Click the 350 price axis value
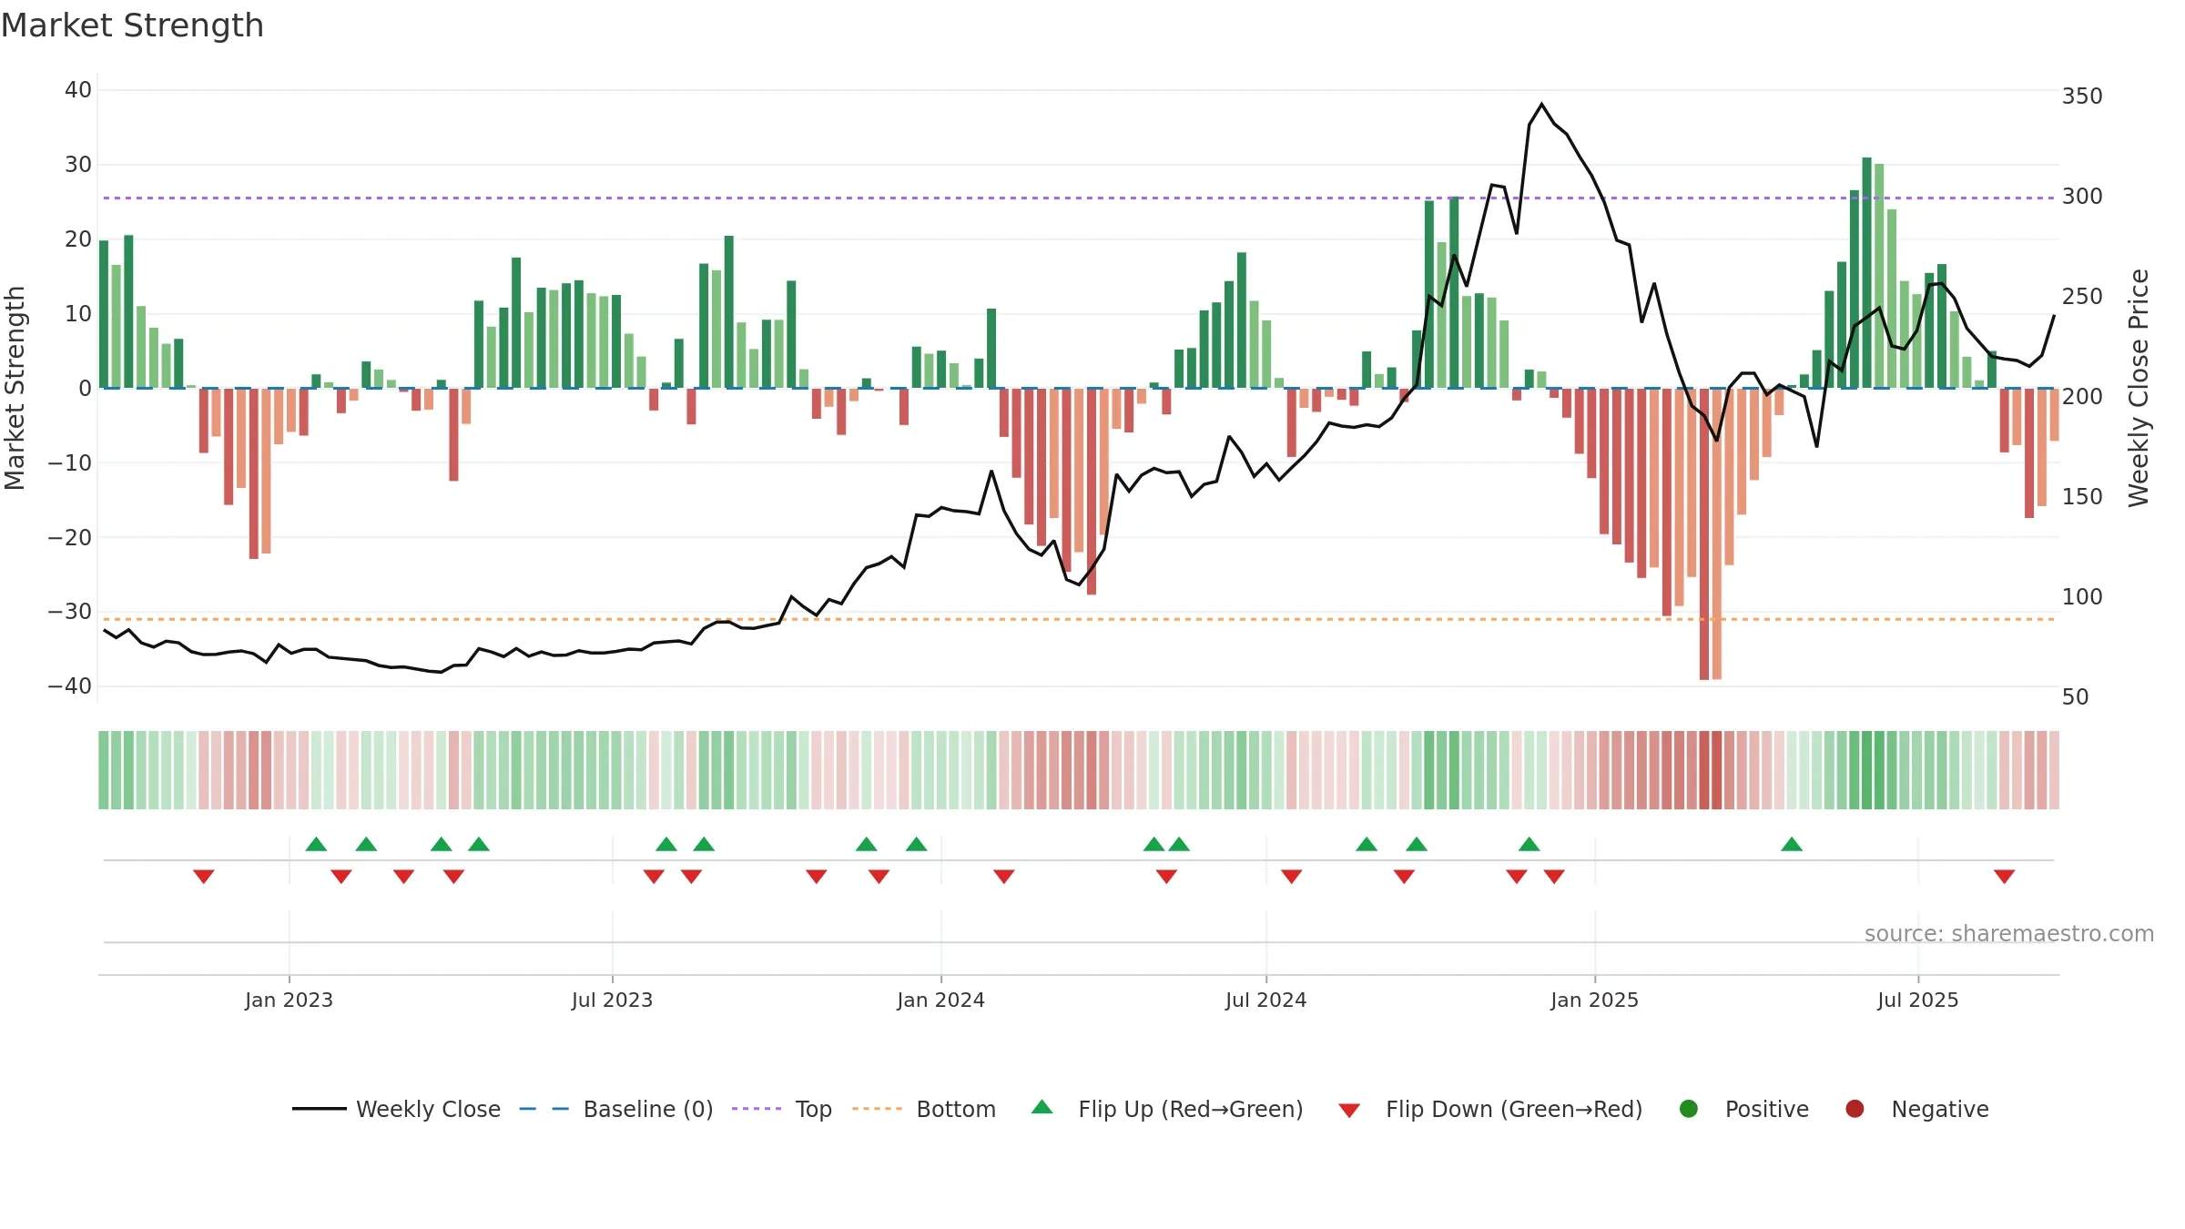 (x=2082, y=96)
